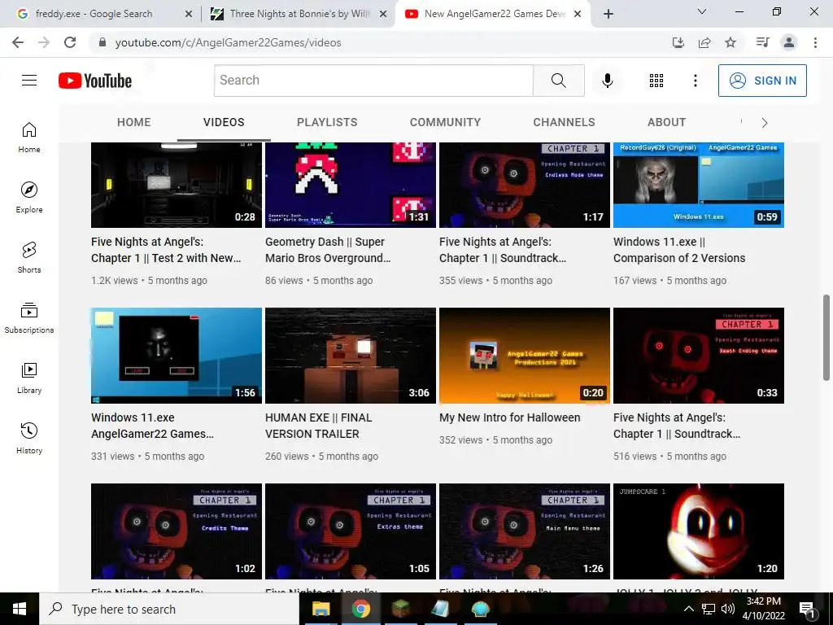Open the Chrome profile avatar
This screenshot has width=833, height=625.
tap(789, 42)
